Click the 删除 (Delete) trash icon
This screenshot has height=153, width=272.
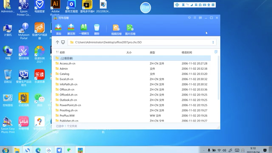pyautogui.click(x=96, y=29)
